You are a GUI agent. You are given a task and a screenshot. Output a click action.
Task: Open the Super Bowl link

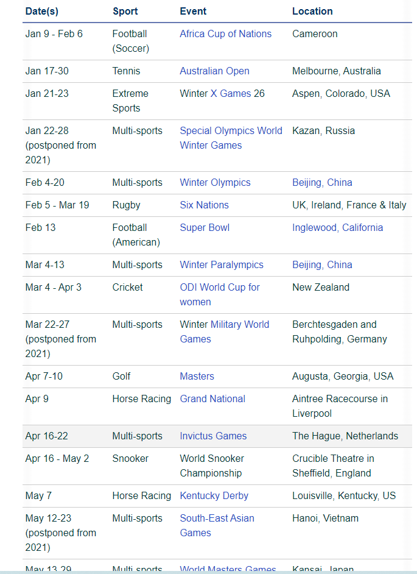pyautogui.click(x=205, y=228)
